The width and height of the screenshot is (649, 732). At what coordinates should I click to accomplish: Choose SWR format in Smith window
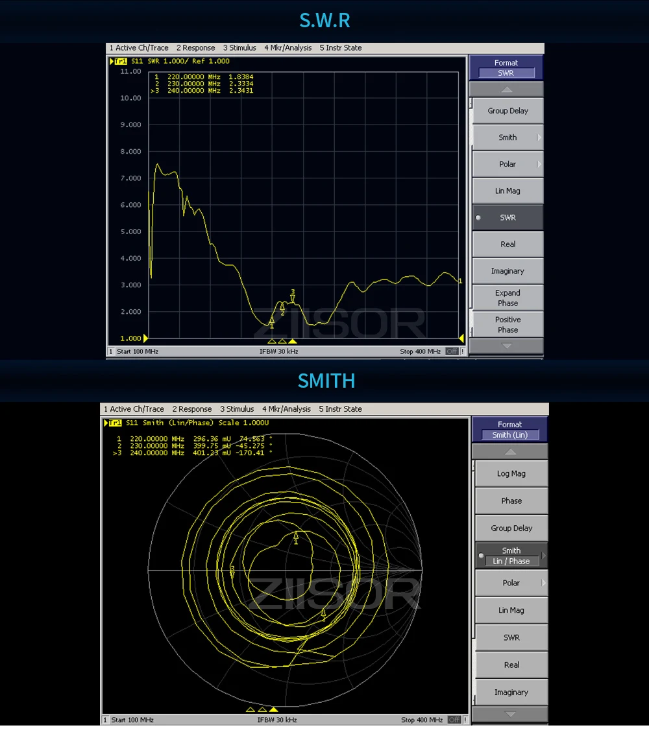(511, 637)
